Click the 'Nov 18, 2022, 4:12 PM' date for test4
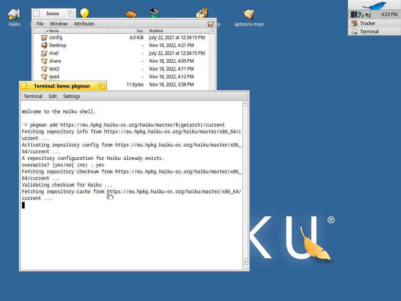Viewport: 401px width, 301px height. click(x=172, y=77)
